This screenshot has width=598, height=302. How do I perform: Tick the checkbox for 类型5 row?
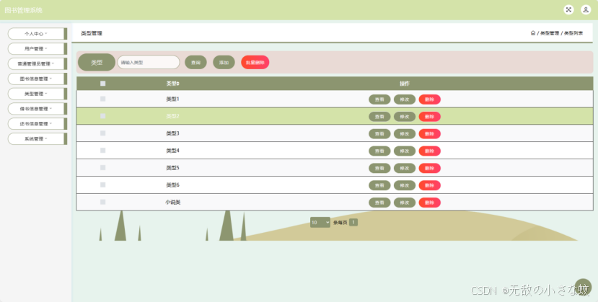102,167
